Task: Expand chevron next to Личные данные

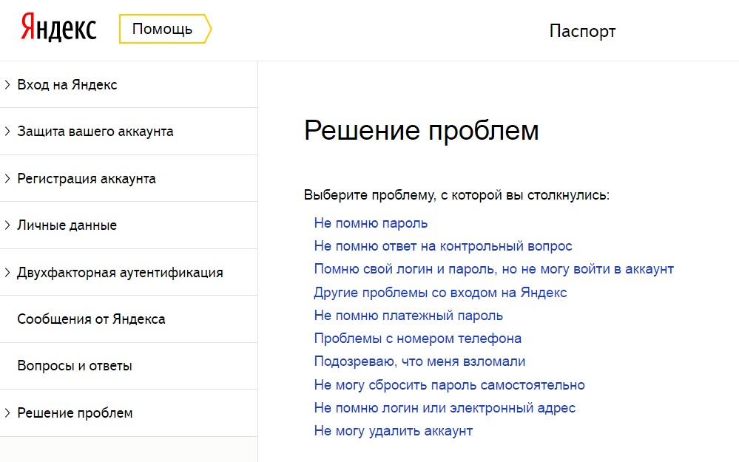Action: (x=7, y=225)
